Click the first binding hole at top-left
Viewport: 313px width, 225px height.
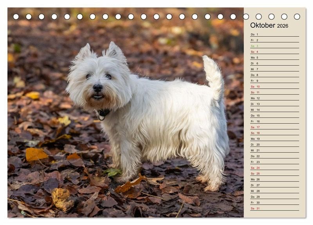tap(16, 16)
